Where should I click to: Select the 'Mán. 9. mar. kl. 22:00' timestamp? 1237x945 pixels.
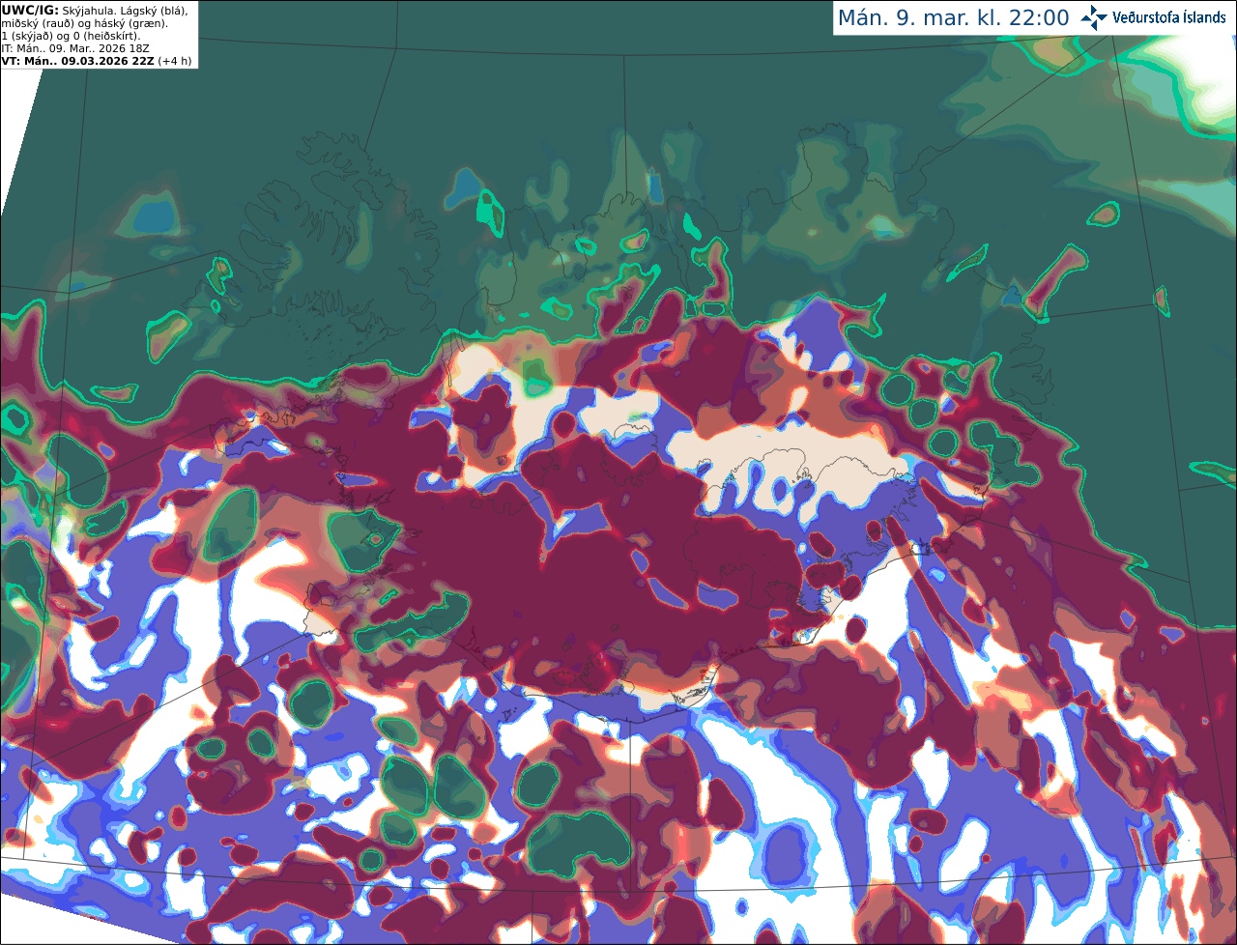tap(953, 18)
